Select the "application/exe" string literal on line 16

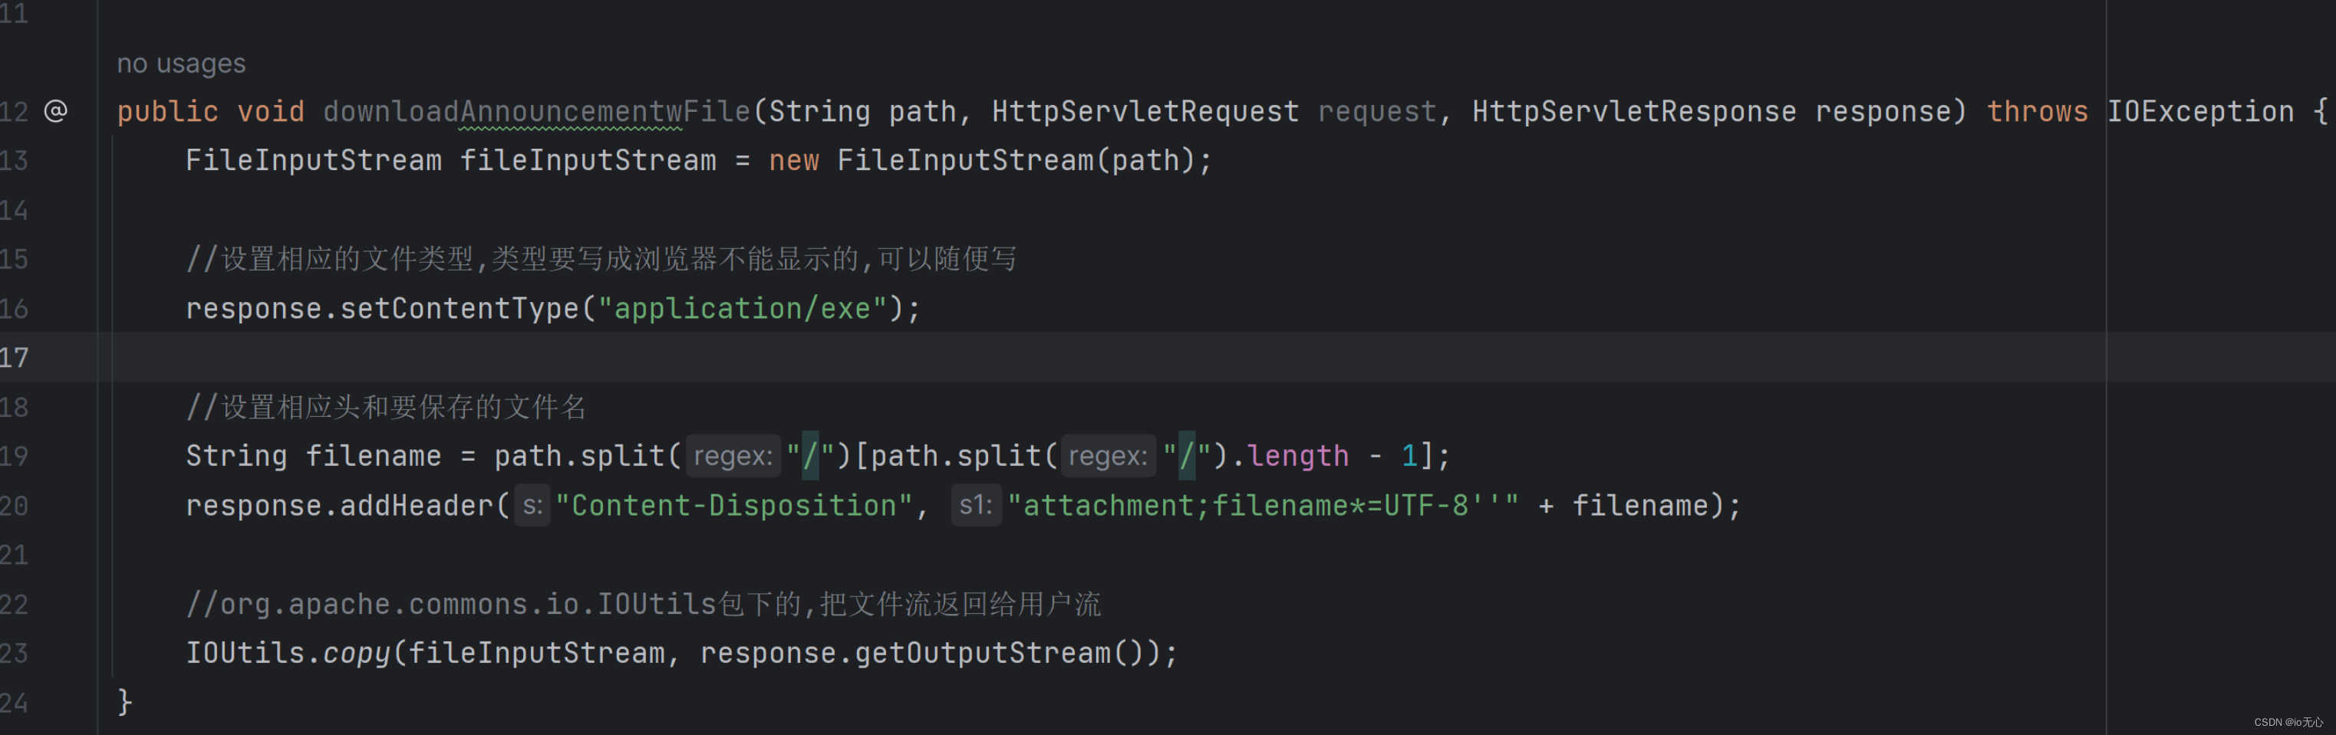[743, 308]
